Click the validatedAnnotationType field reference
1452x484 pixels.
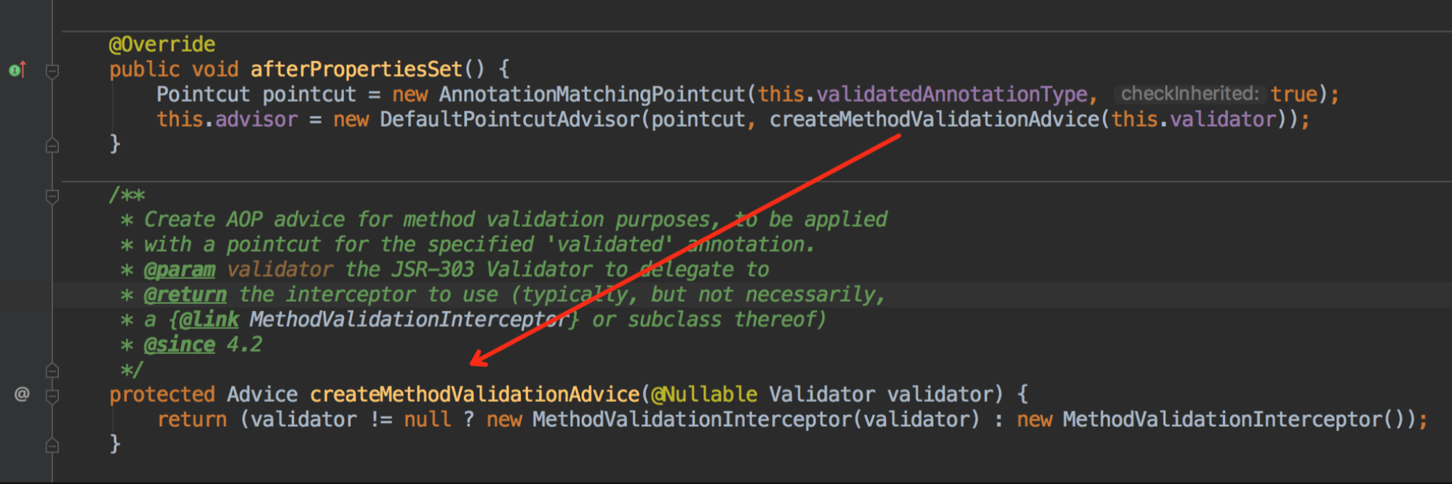(952, 94)
